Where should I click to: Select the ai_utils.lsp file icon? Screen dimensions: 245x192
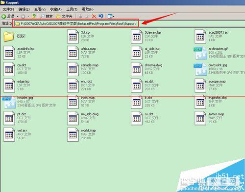[x=137, y=53]
